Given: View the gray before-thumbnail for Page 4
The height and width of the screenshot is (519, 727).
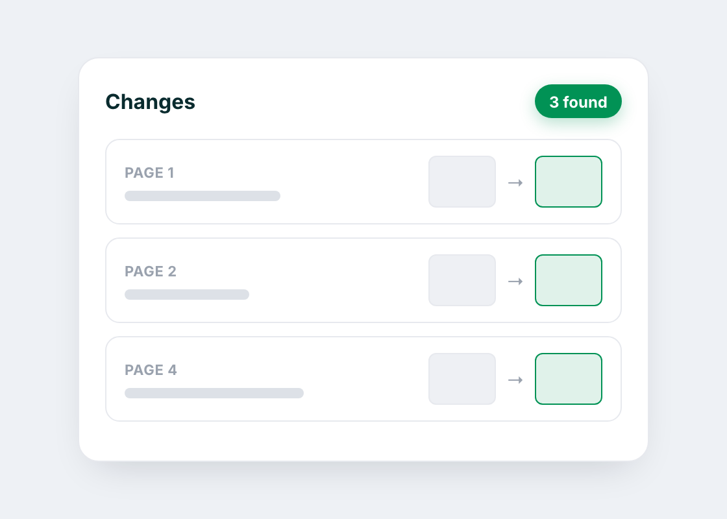Looking at the screenshot, I should click(462, 379).
